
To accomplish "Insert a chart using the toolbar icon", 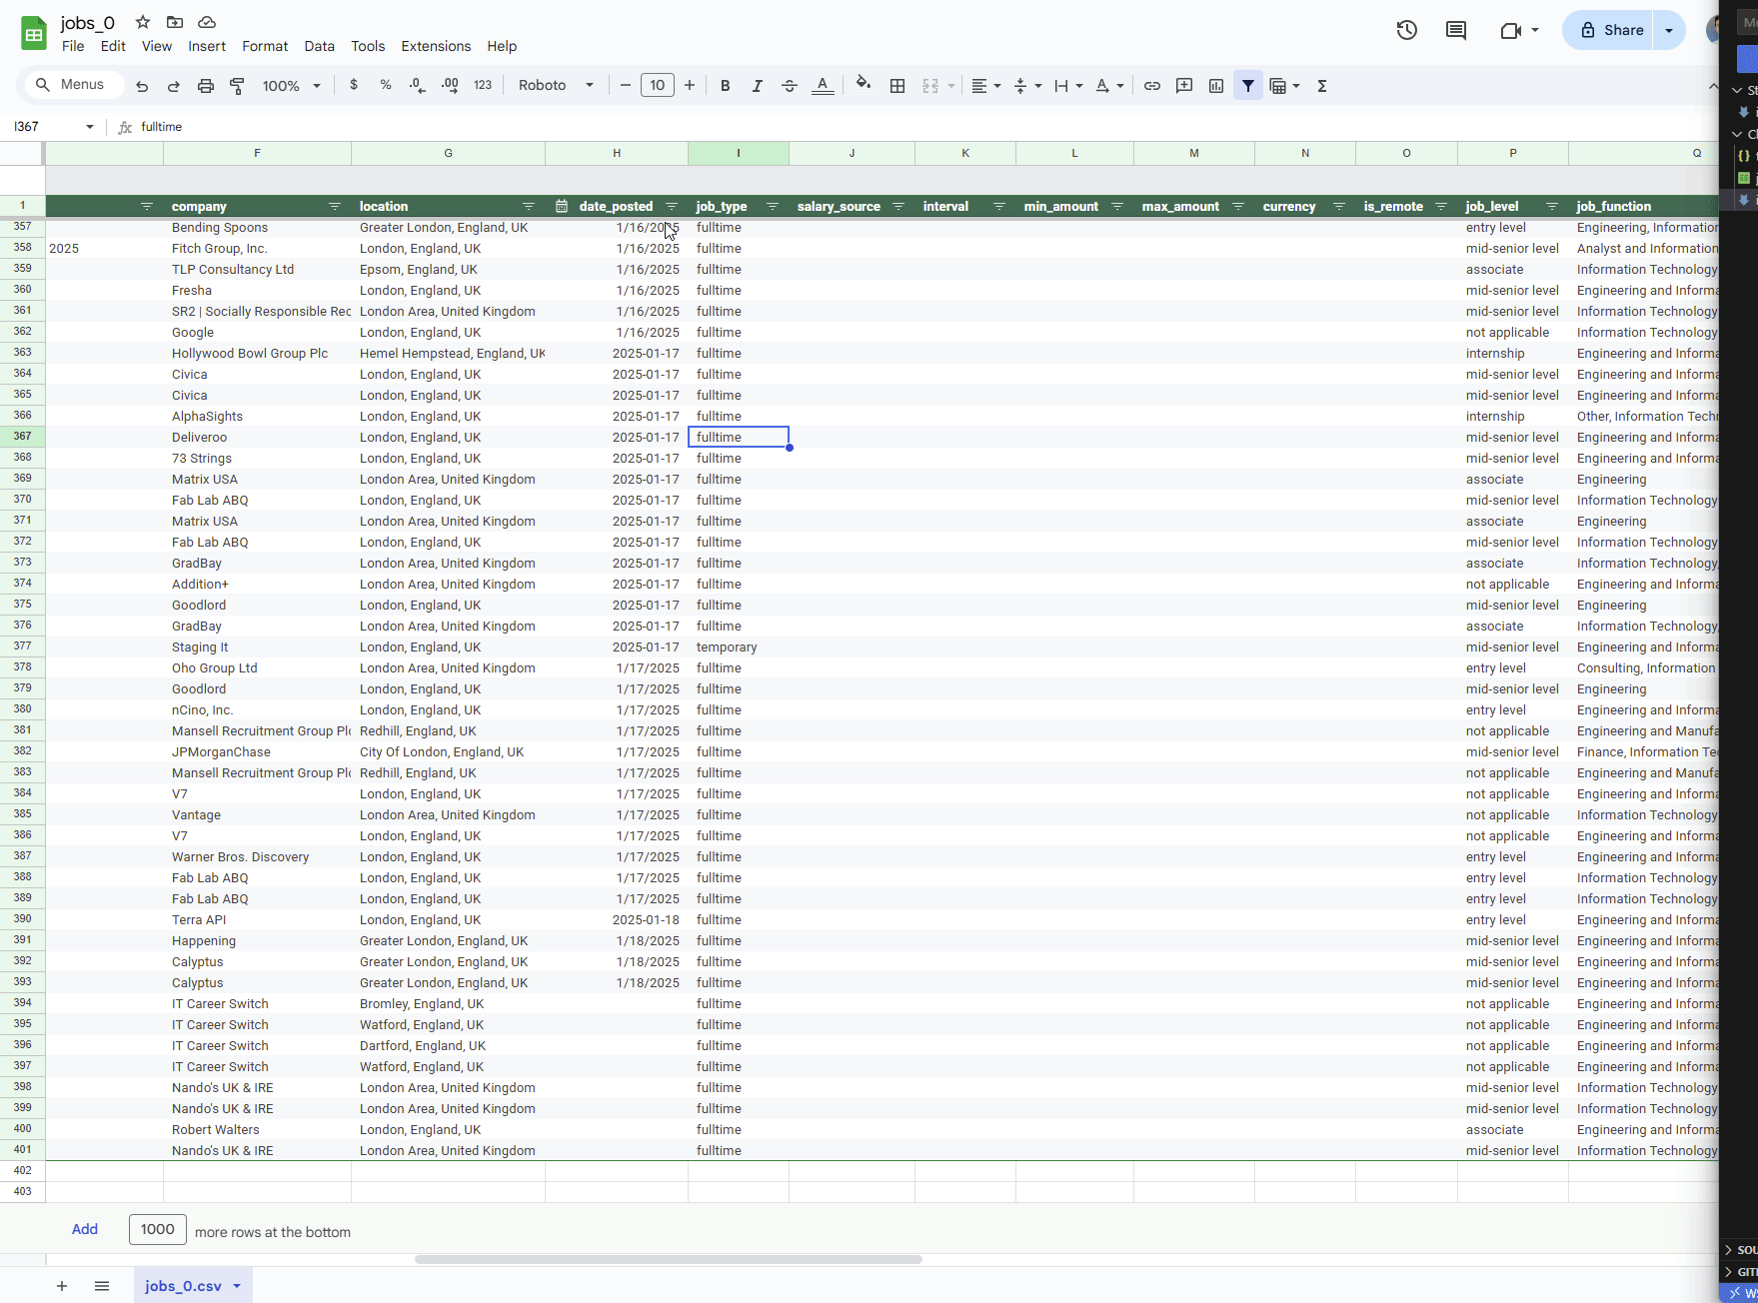I will [1215, 85].
